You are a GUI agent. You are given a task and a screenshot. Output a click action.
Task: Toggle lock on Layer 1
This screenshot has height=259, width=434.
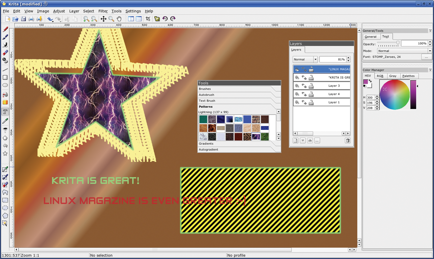[311, 103]
